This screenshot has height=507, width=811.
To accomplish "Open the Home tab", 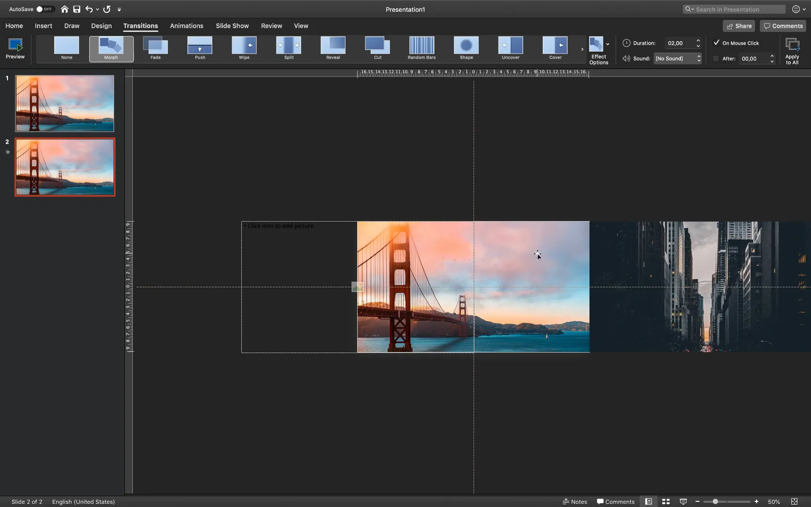I will pos(14,26).
